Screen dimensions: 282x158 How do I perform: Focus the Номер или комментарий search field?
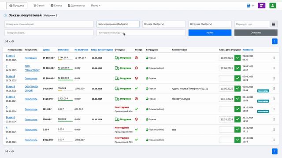click(49, 24)
